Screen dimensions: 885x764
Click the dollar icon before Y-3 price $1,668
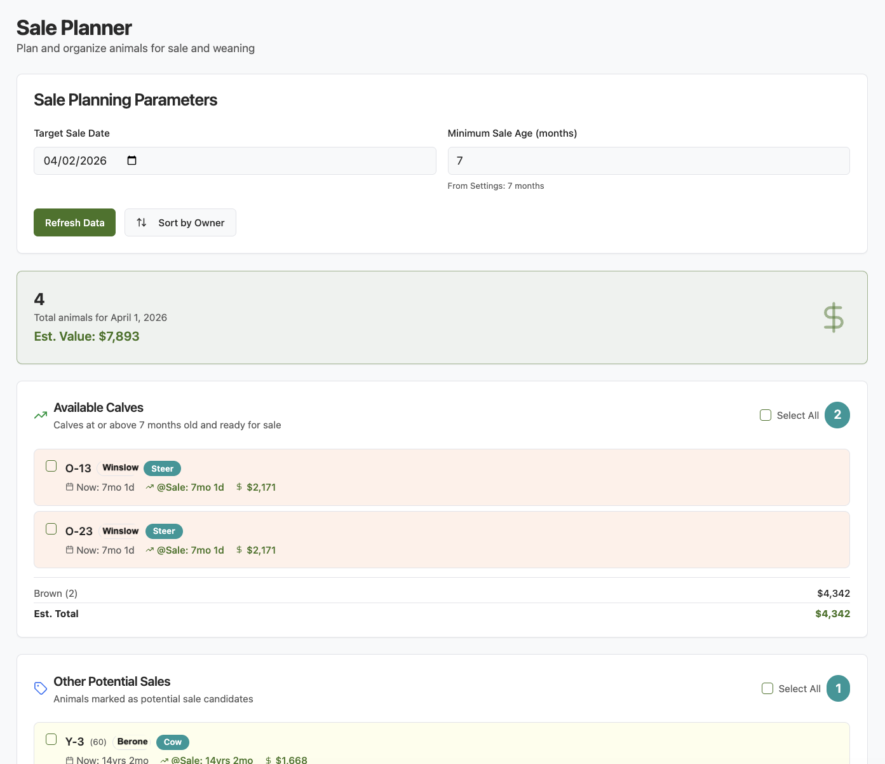click(x=268, y=760)
